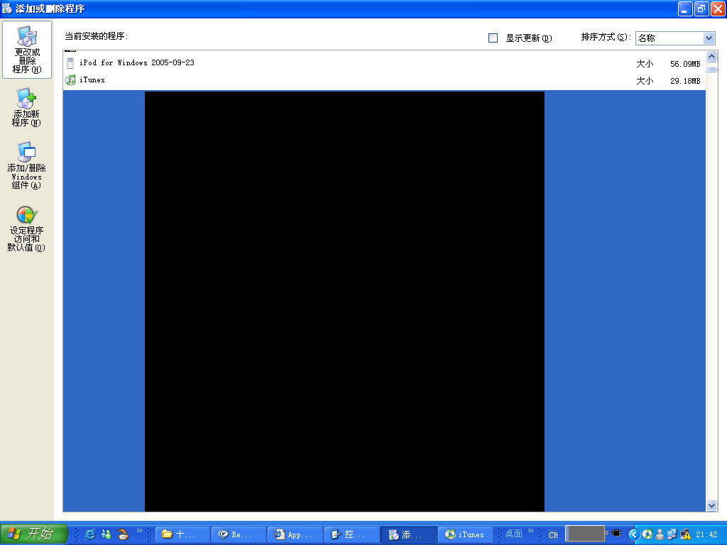Viewport: 727px width, 545px height.
Task: Click the 21:42 system clock
Action: (x=706, y=535)
